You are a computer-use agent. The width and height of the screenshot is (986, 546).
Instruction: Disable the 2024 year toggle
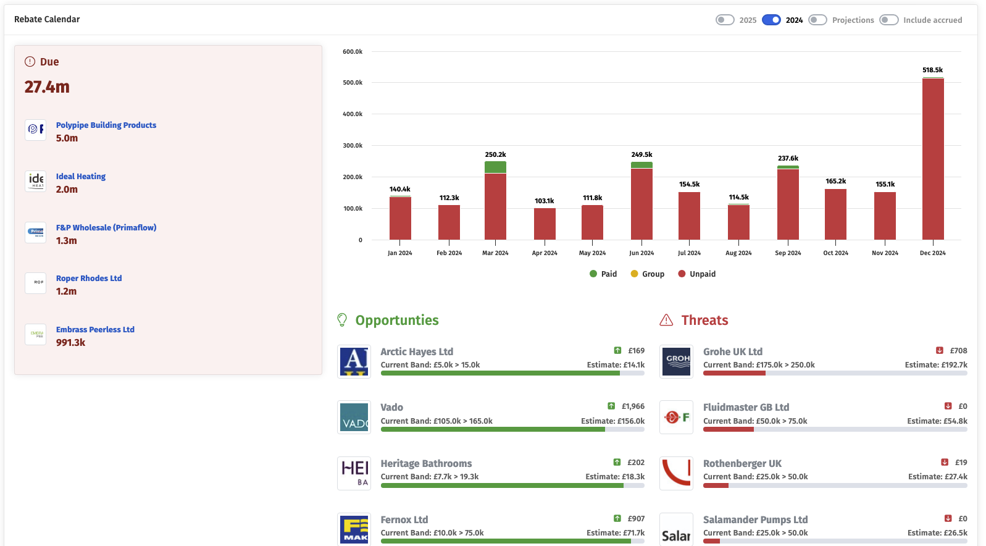click(x=771, y=20)
